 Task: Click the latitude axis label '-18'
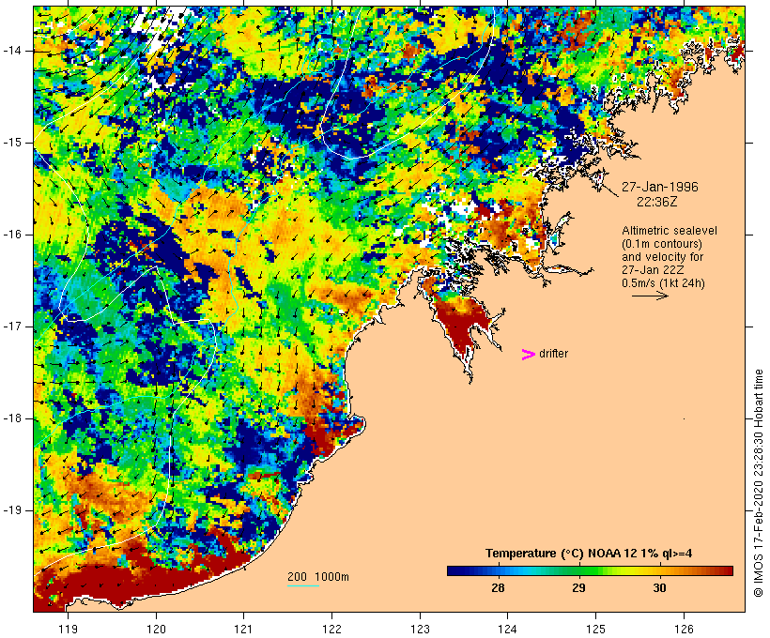[x=12, y=418]
